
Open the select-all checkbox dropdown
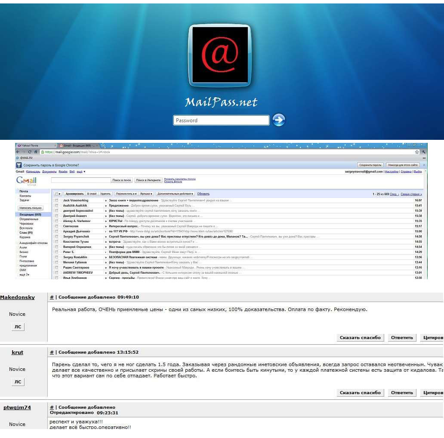coord(58,194)
